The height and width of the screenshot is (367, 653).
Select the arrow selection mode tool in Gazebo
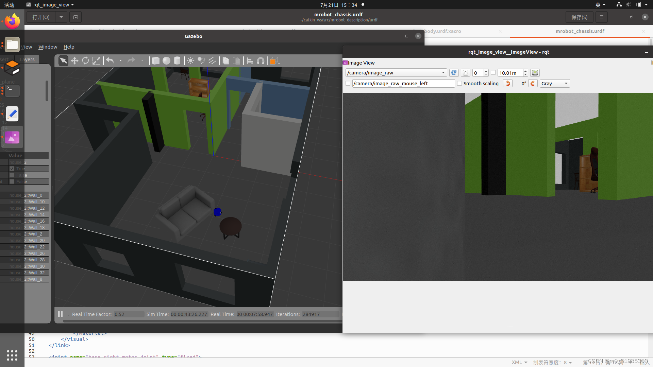(x=63, y=61)
